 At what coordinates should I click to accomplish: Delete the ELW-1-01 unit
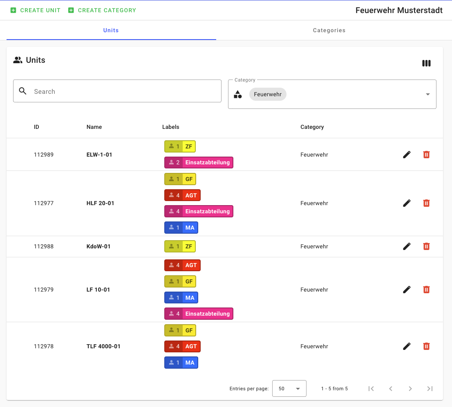pyautogui.click(x=426, y=155)
